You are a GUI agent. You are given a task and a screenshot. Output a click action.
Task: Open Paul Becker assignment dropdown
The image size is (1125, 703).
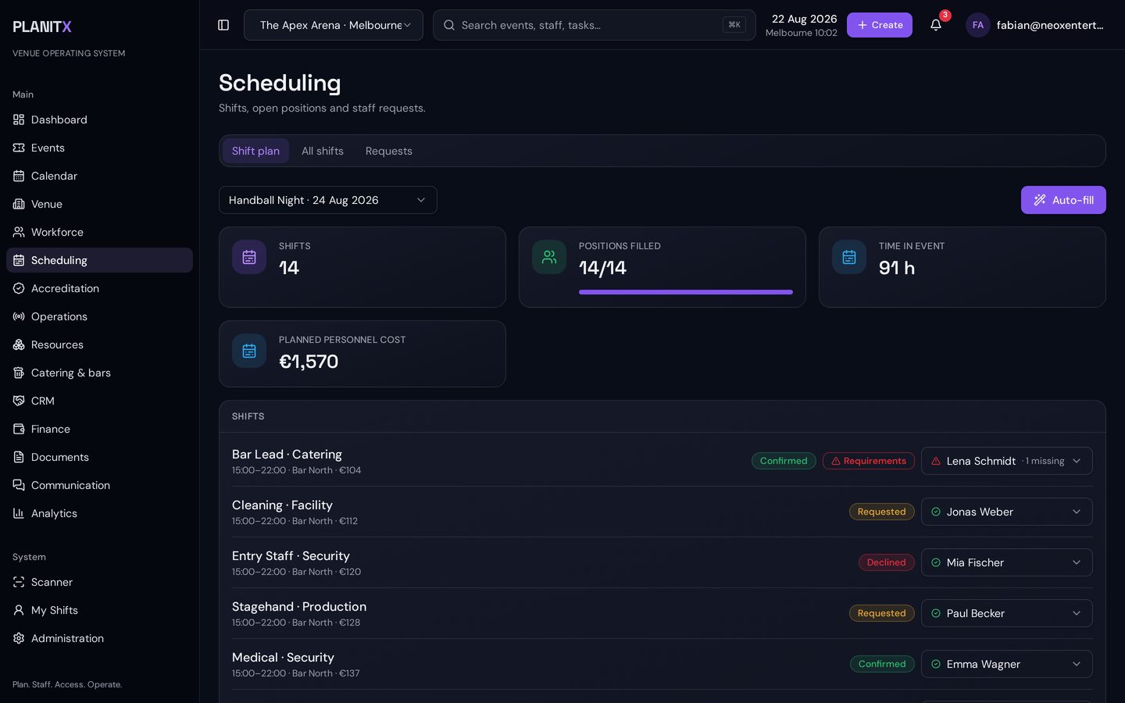(x=1007, y=613)
